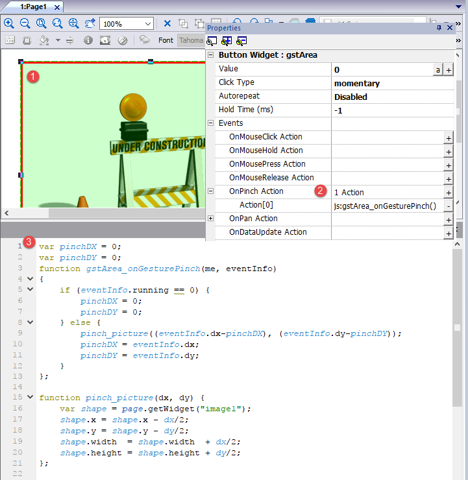Click the paint bucket fill icon
Image resolution: width=468 pixels, height=480 pixels.
click(43, 40)
